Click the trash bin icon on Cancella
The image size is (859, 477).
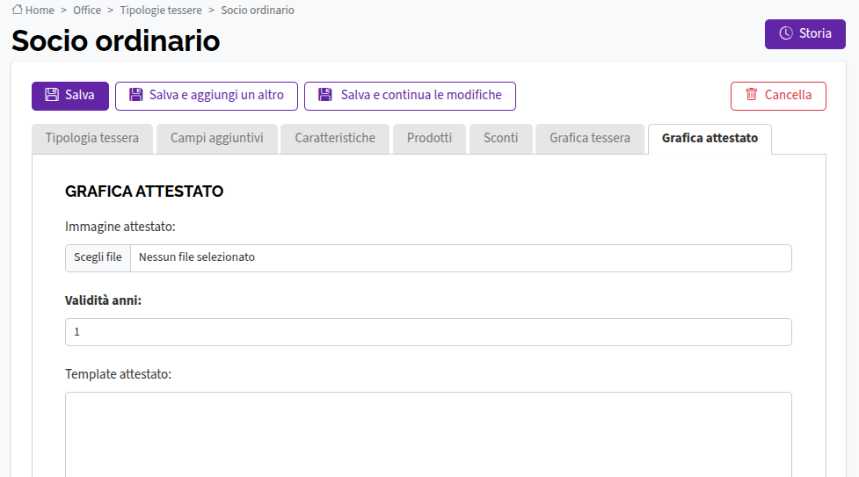pyautogui.click(x=752, y=94)
